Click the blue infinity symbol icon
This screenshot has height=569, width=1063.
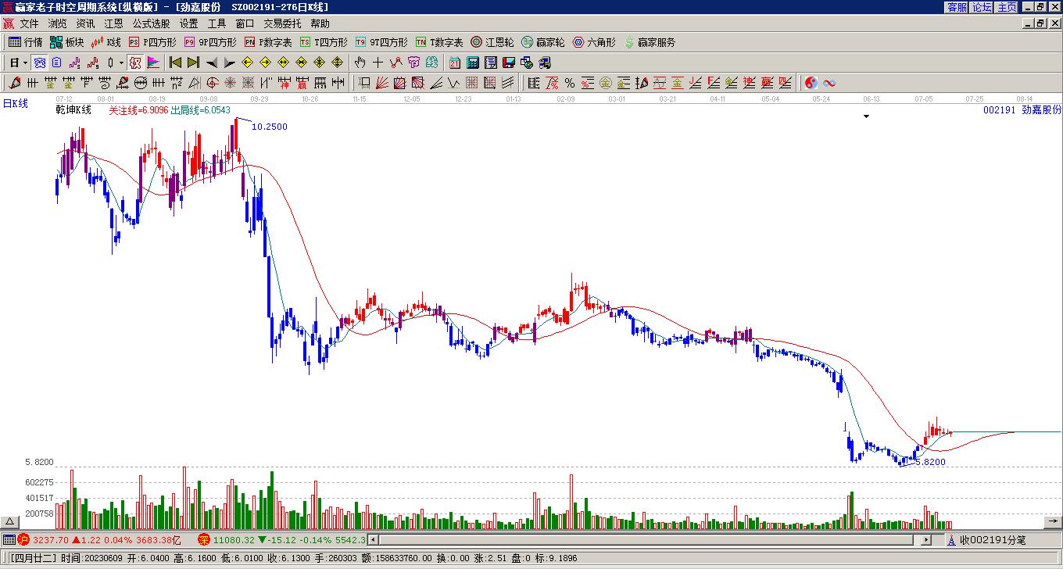point(829,82)
